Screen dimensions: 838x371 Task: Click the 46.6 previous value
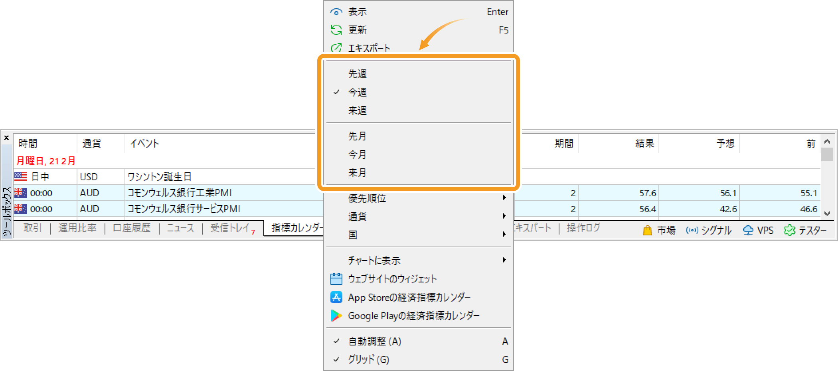tap(809, 209)
